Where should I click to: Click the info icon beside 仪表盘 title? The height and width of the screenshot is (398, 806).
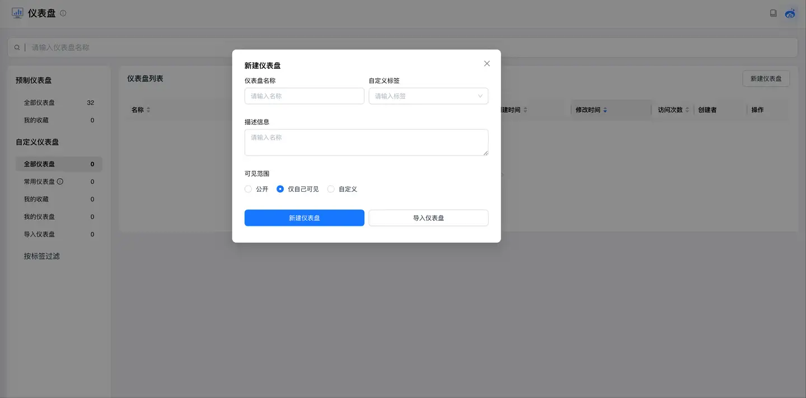pyautogui.click(x=63, y=13)
